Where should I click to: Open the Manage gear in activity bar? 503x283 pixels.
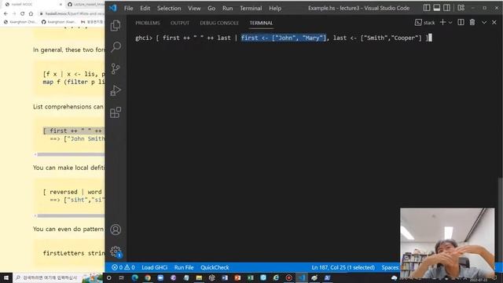116,252
